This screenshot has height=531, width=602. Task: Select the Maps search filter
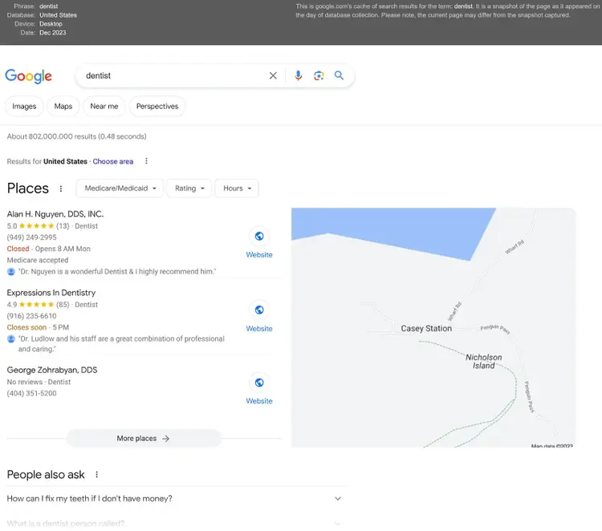click(x=63, y=106)
